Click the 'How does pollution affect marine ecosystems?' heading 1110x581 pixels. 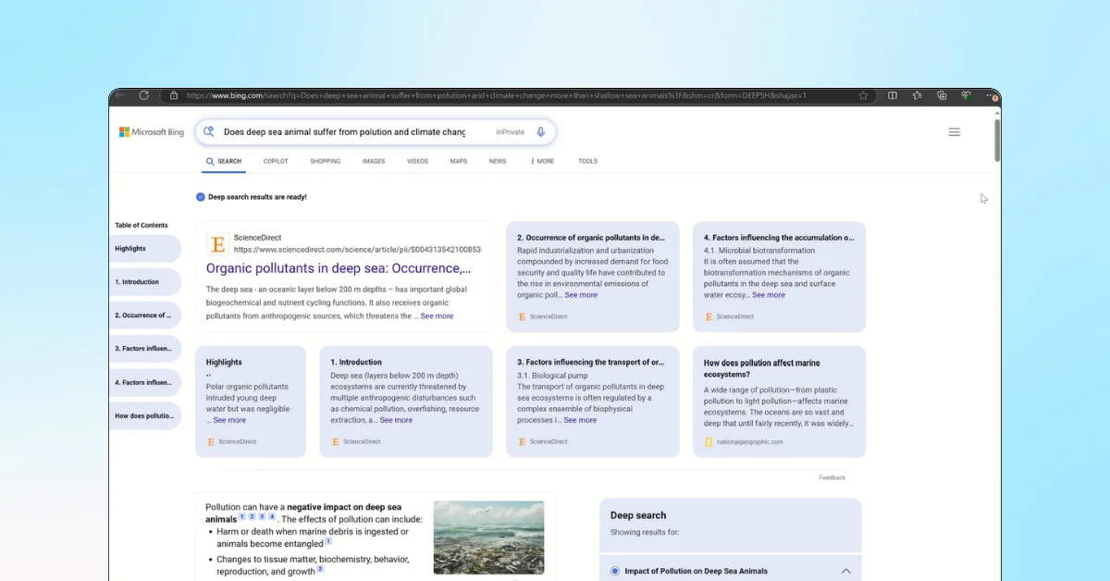tap(761, 368)
